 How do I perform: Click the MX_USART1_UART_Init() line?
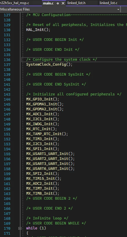point(50,154)
